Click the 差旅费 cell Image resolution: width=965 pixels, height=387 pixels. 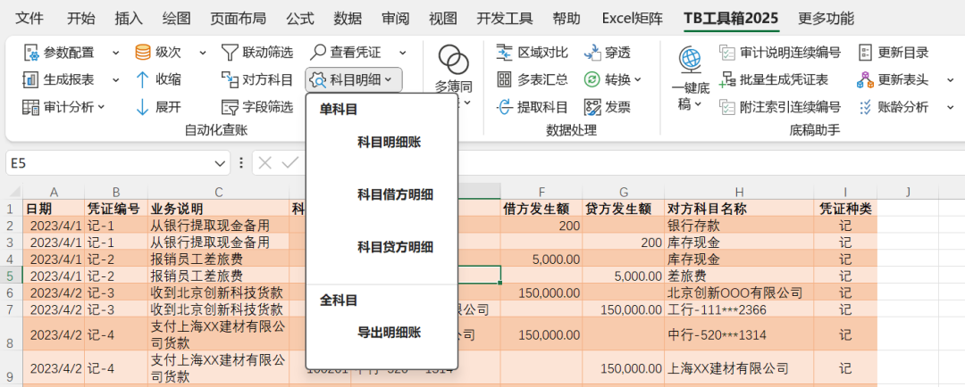739,276
